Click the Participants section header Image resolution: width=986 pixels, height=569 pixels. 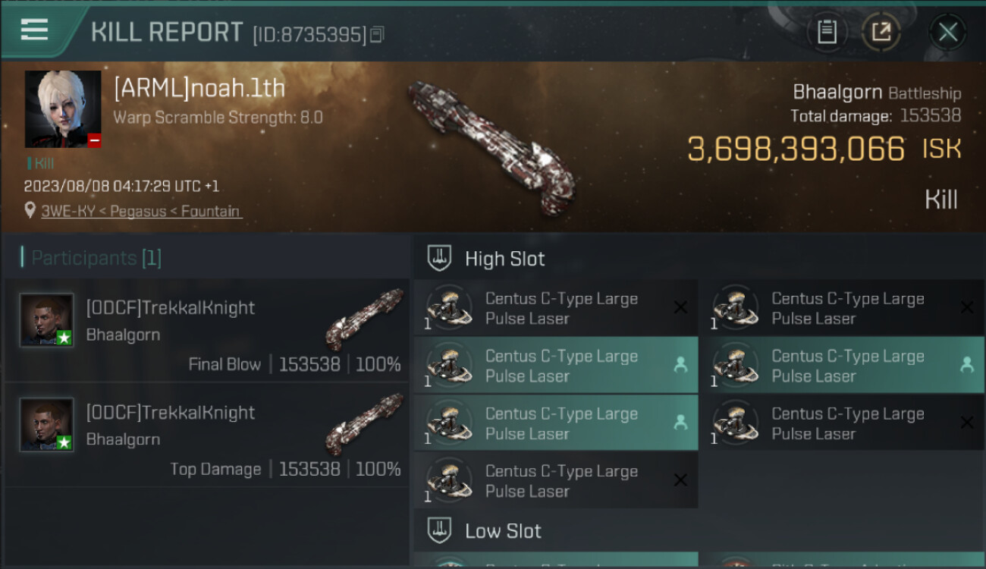click(x=96, y=258)
